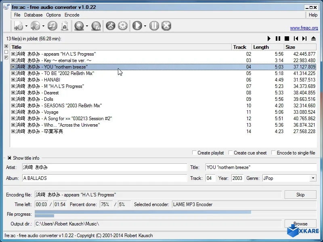Select the TO BE "2002 ReBirth Mix" row
Screen dimensions: 323x242
point(163,73)
